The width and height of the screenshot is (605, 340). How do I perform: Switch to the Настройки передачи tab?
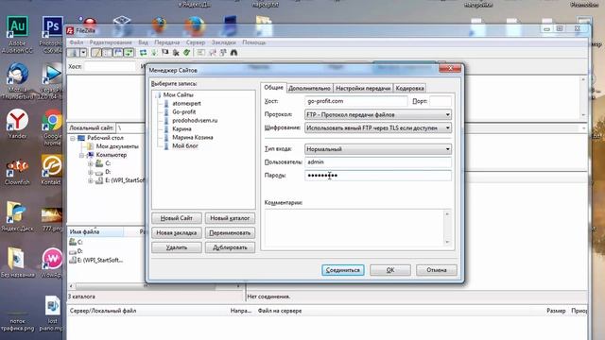coord(363,88)
